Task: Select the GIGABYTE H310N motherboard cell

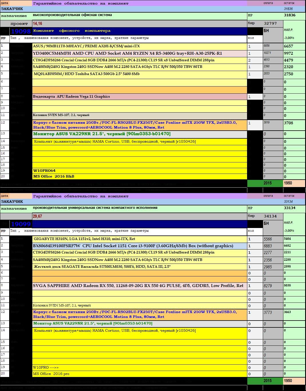Action: tap(140, 239)
